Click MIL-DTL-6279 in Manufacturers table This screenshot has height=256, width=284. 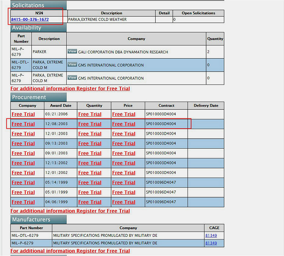point(25,235)
